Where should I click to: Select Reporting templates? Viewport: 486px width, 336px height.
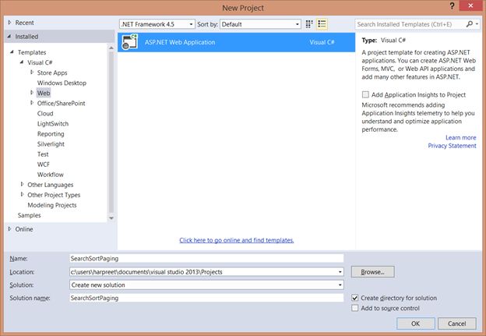coord(51,134)
